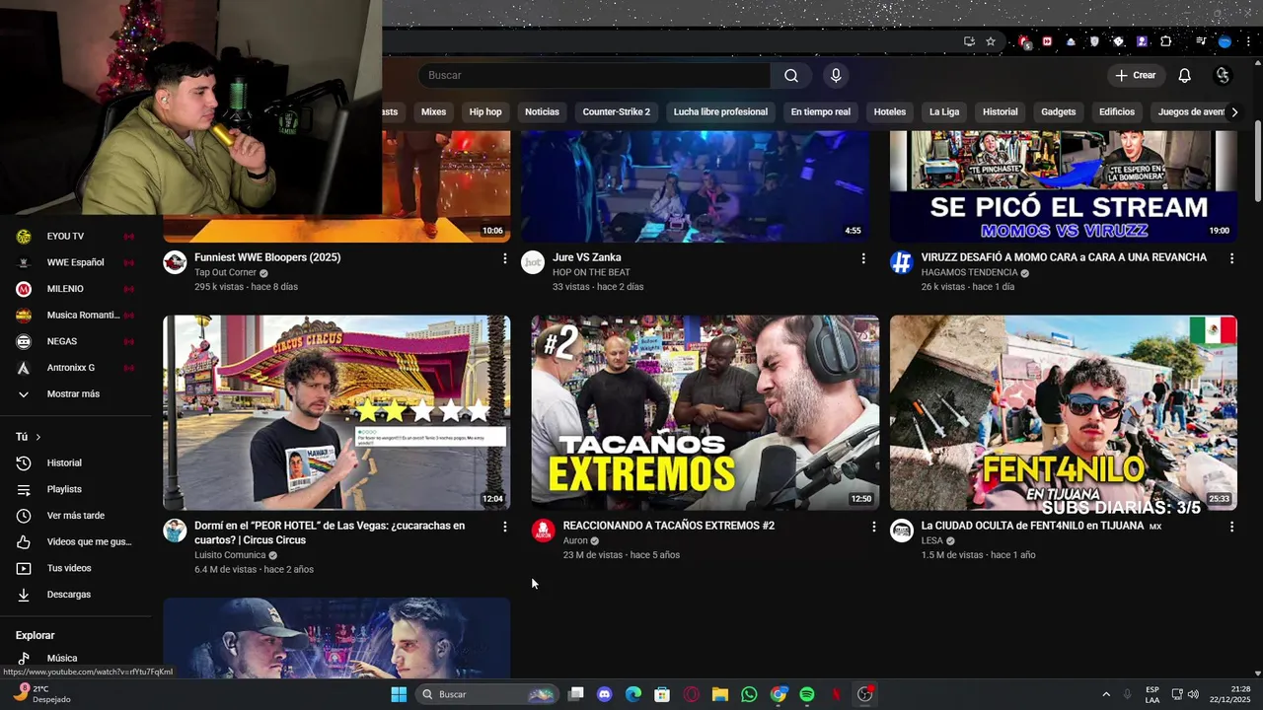Click the install app icon in address bar

point(969,41)
